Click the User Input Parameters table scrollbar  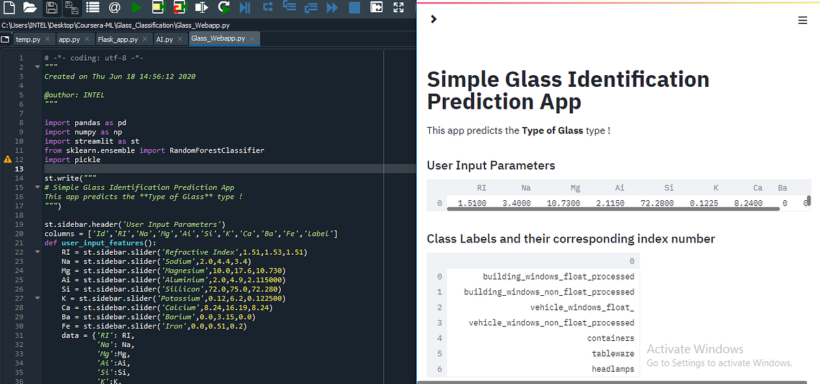614,209
